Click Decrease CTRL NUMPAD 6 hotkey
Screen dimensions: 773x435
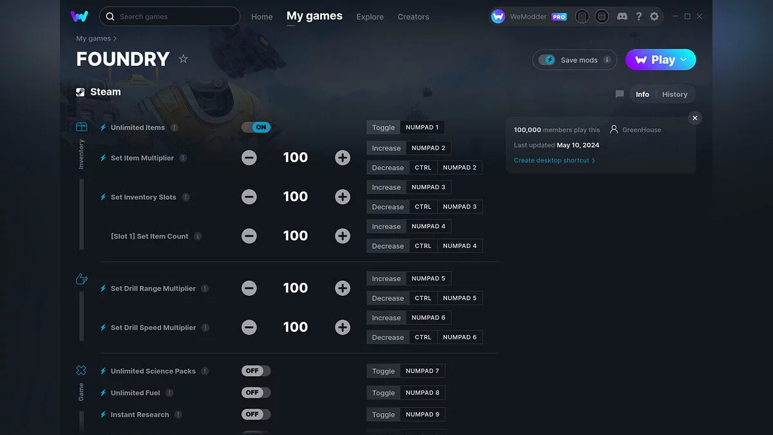(x=425, y=337)
